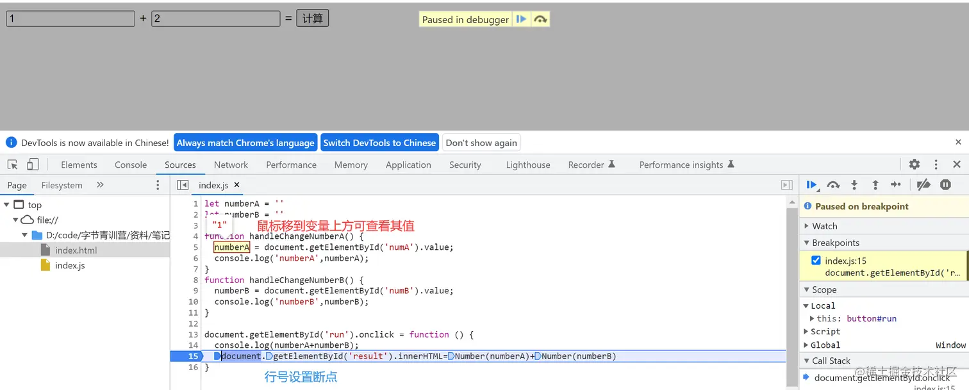Open the Elements tab

pyautogui.click(x=79, y=165)
